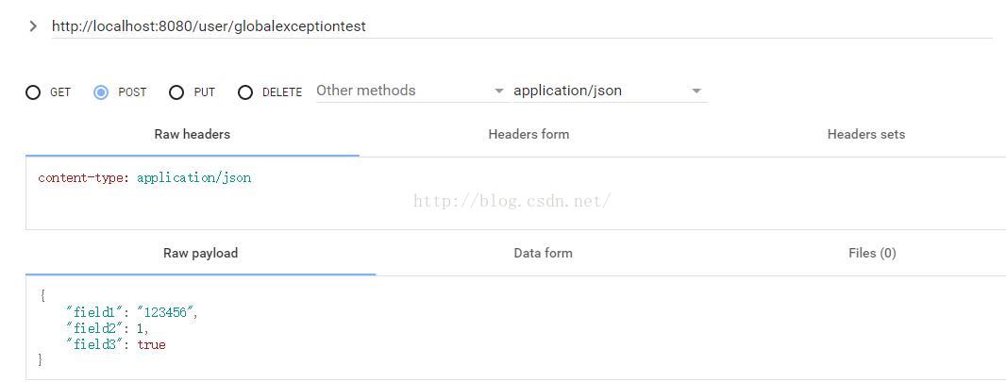Select the PUT radio button

[176, 92]
